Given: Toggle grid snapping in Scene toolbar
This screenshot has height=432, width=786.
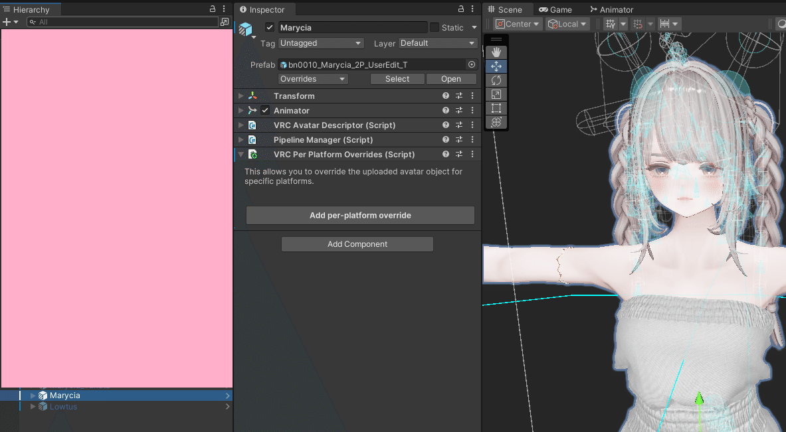Looking at the screenshot, I should pyautogui.click(x=639, y=23).
